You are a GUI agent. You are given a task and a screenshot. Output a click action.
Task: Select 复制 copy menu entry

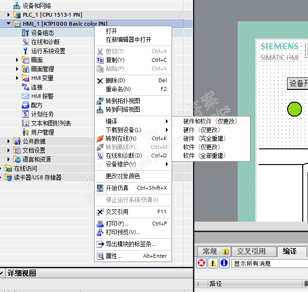[133, 60]
